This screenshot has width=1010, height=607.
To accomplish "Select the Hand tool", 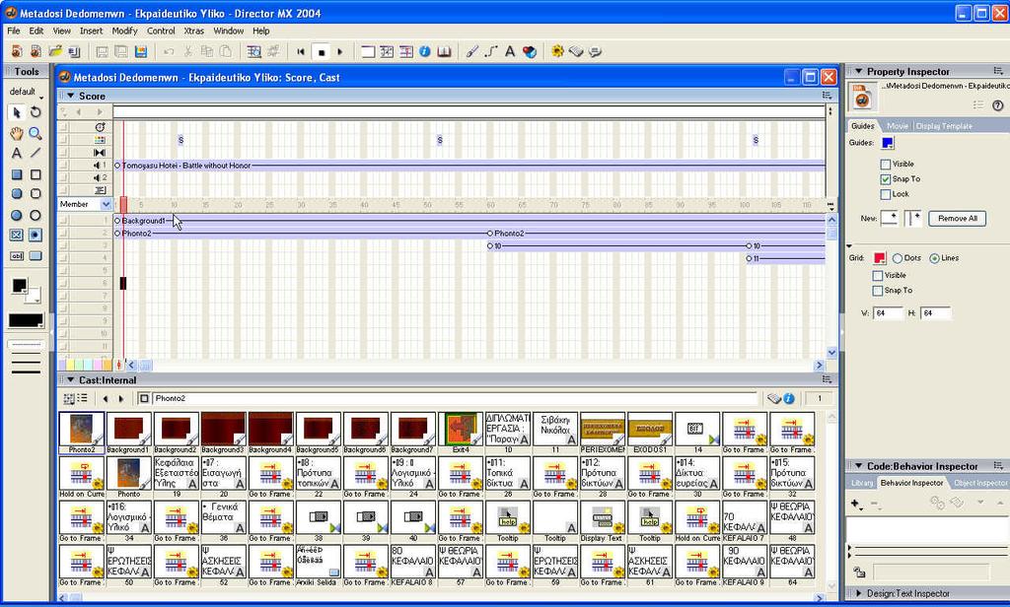I will click(17, 133).
